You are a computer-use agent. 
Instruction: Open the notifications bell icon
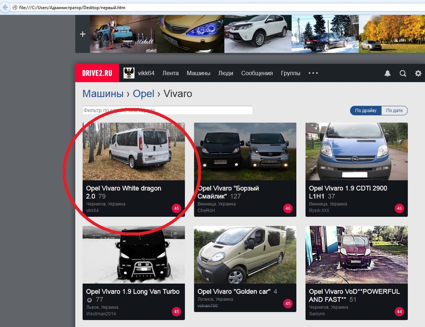point(388,73)
